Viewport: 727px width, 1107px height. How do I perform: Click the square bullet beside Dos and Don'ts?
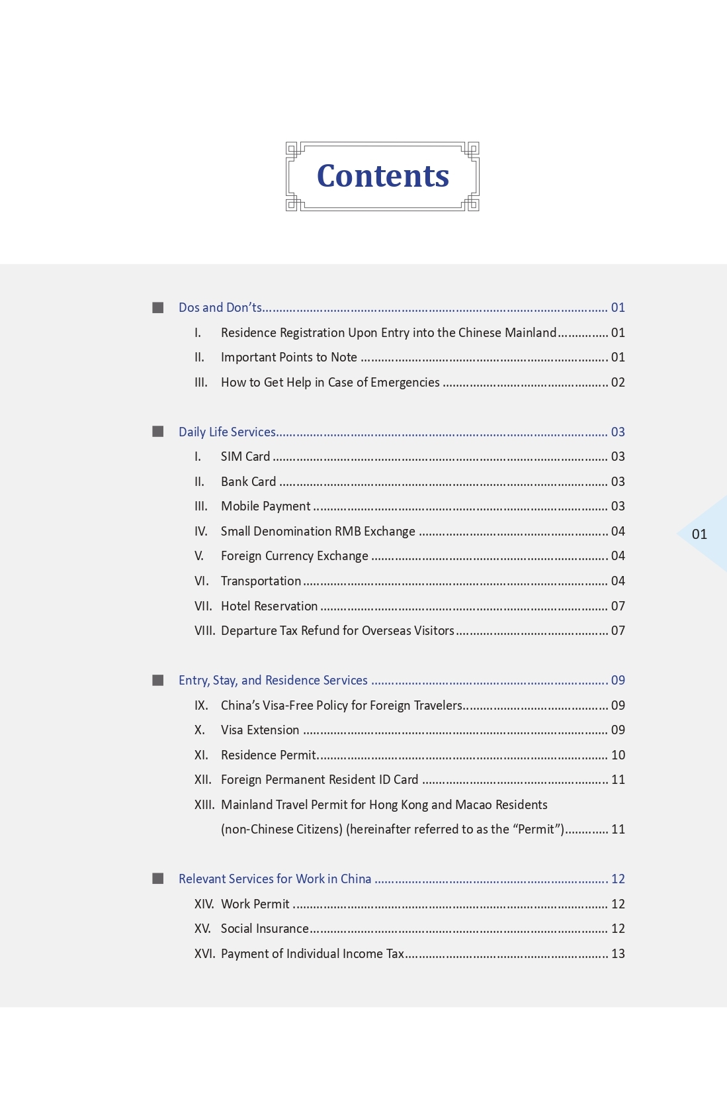coord(157,308)
